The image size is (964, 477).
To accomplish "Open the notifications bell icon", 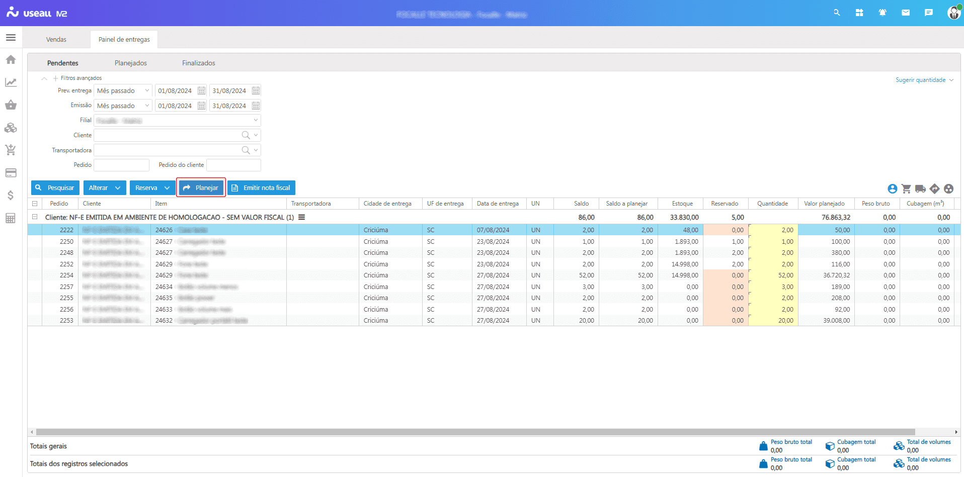I will point(882,13).
